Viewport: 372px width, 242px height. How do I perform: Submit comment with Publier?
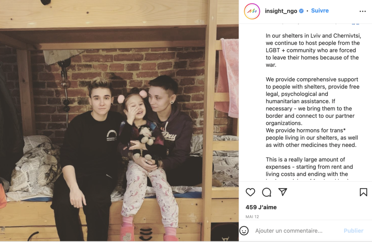353,231
